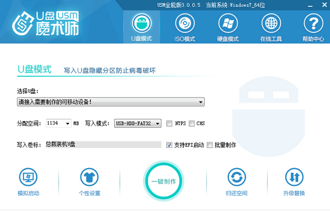Click the 归还空间 refresh icon
Viewport: 330px width, 213px height.
(237, 177)
